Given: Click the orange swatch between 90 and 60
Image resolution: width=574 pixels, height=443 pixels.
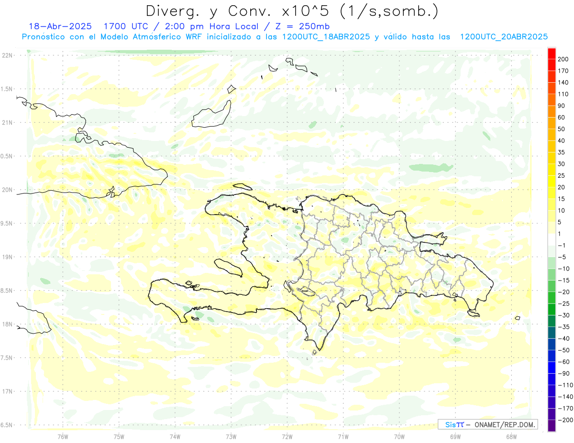Looking at the screenshot, I should (552, 111).
